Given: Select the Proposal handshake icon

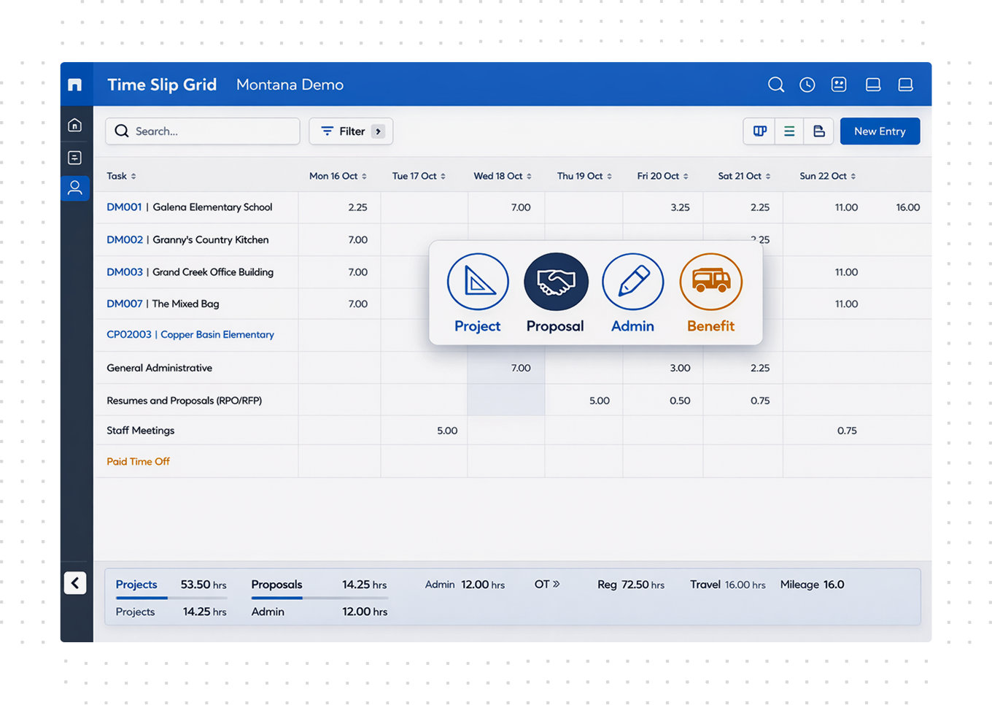Looking at the screenshot, I should (x=555, y=281).
